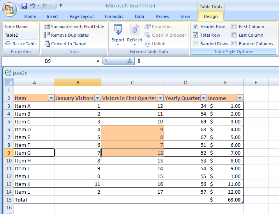Click the Remove Duplicates icon
Screen dimensions: 279x214
[47, 35]
